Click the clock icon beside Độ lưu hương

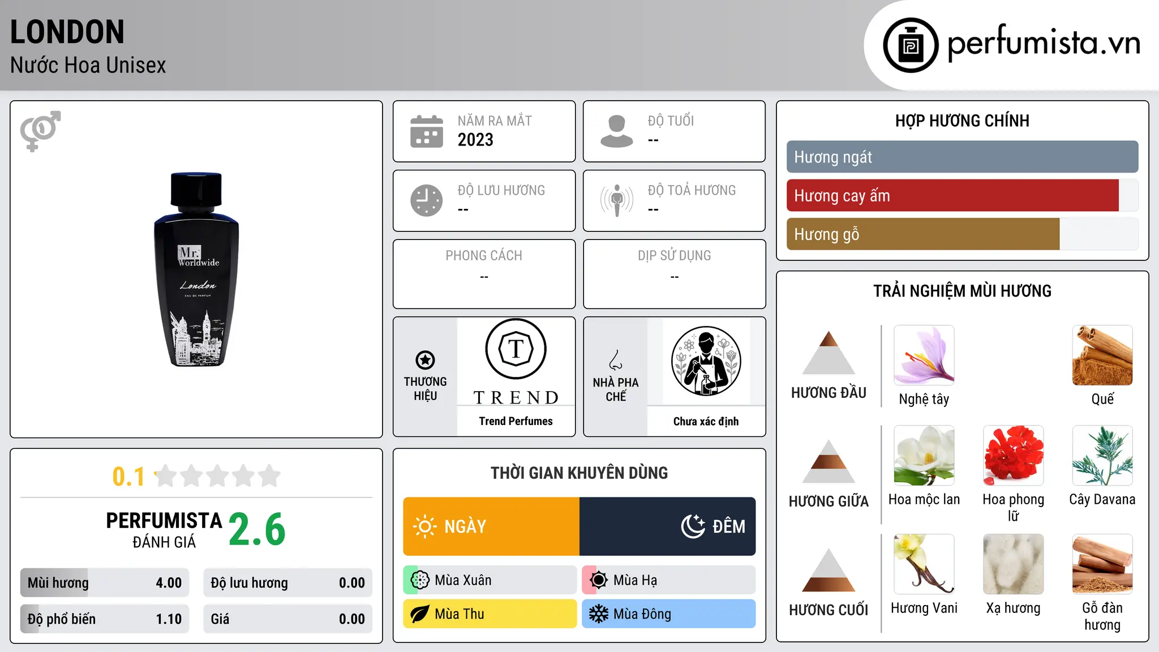click(x=427, y=200)
